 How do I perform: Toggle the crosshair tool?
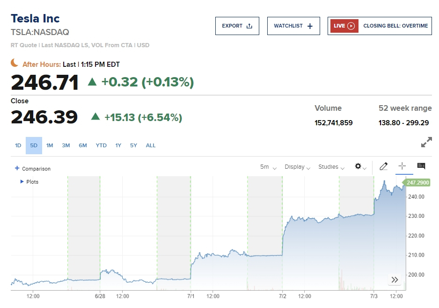tap(402, 166)
